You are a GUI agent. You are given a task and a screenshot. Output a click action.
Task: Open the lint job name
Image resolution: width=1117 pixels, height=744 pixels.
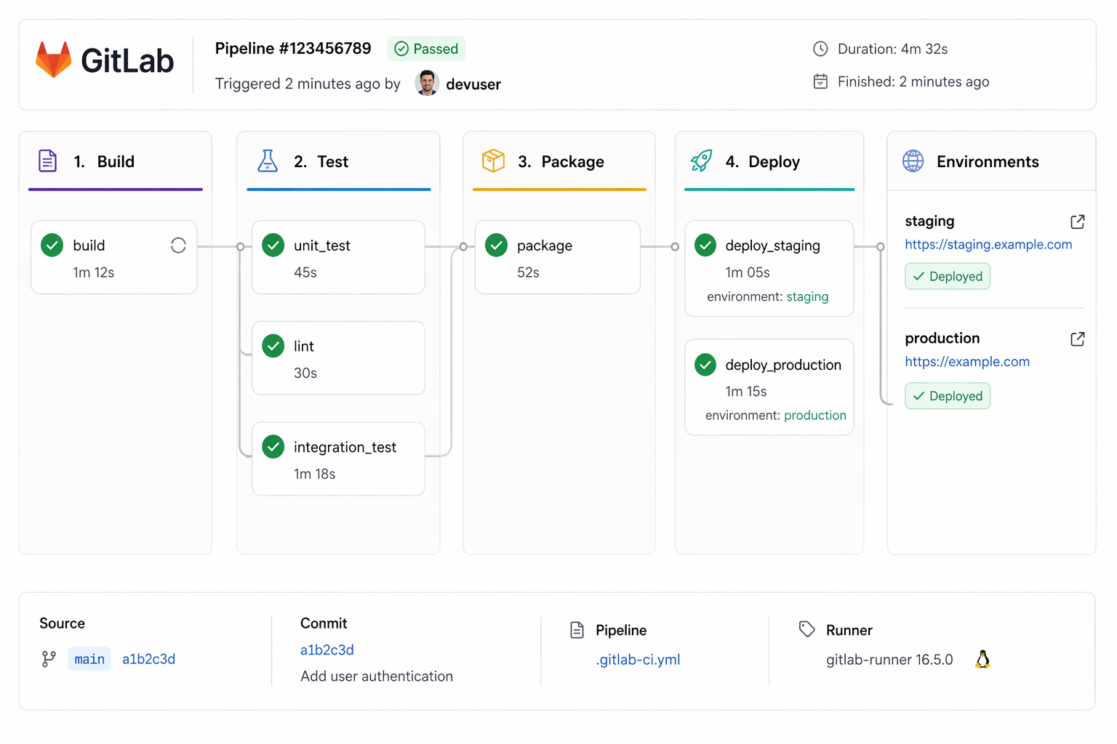[304, 346]
